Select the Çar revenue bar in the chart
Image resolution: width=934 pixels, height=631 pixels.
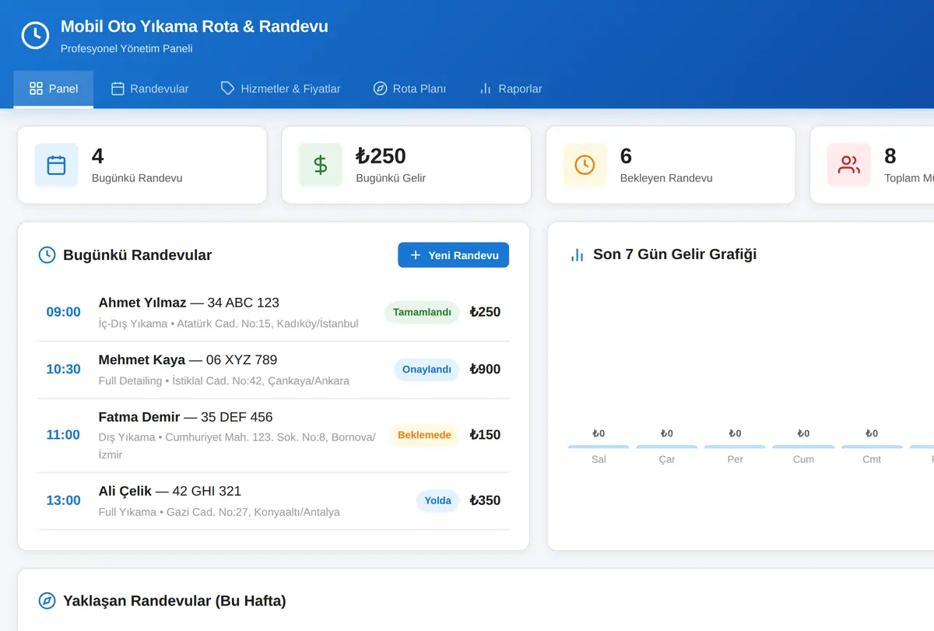click(667, 447)
